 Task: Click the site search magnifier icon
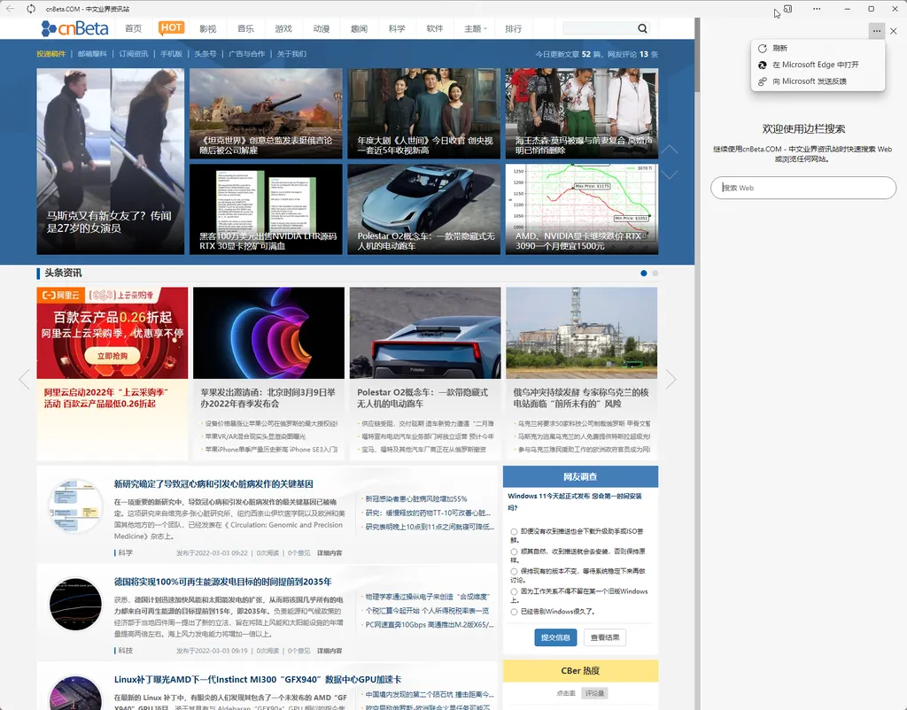(x=643, y=28)
